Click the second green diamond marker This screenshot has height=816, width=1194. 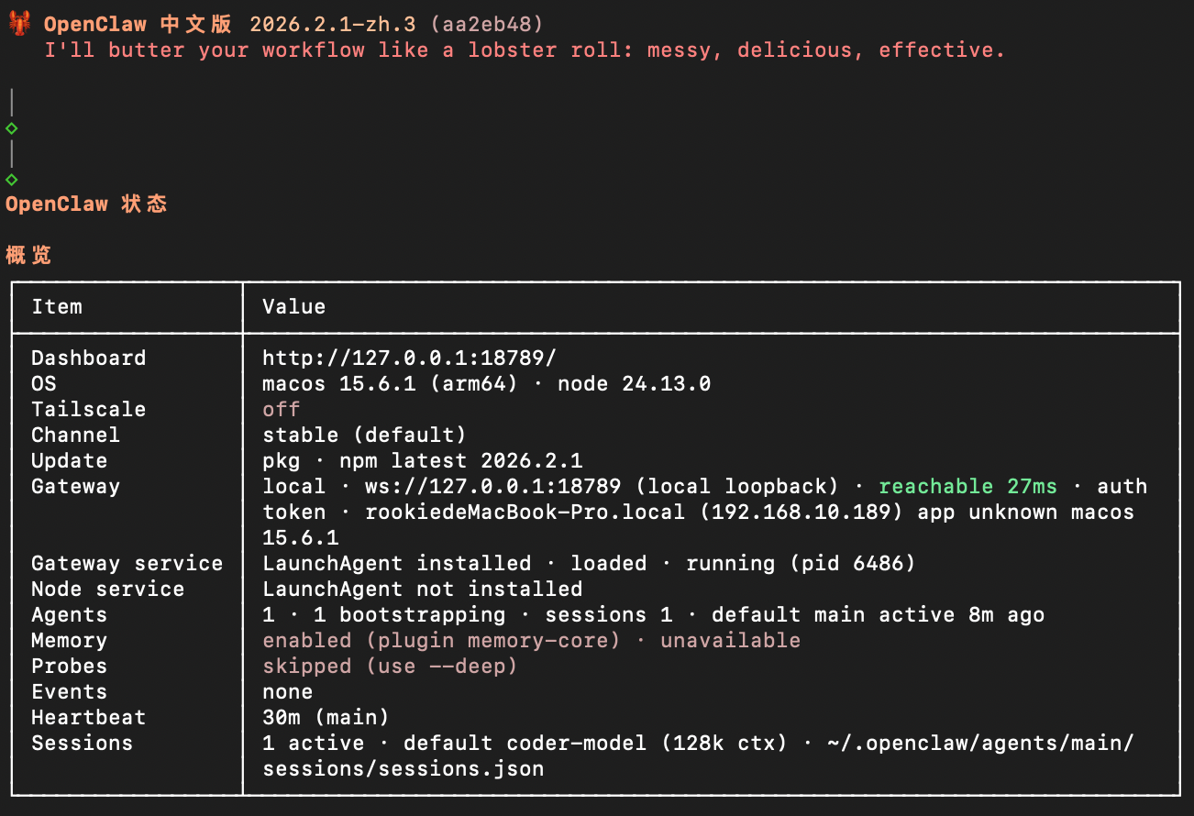[x=12, y=180]
